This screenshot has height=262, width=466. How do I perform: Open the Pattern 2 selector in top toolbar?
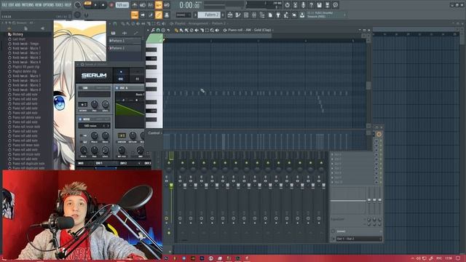coord(209,15)
